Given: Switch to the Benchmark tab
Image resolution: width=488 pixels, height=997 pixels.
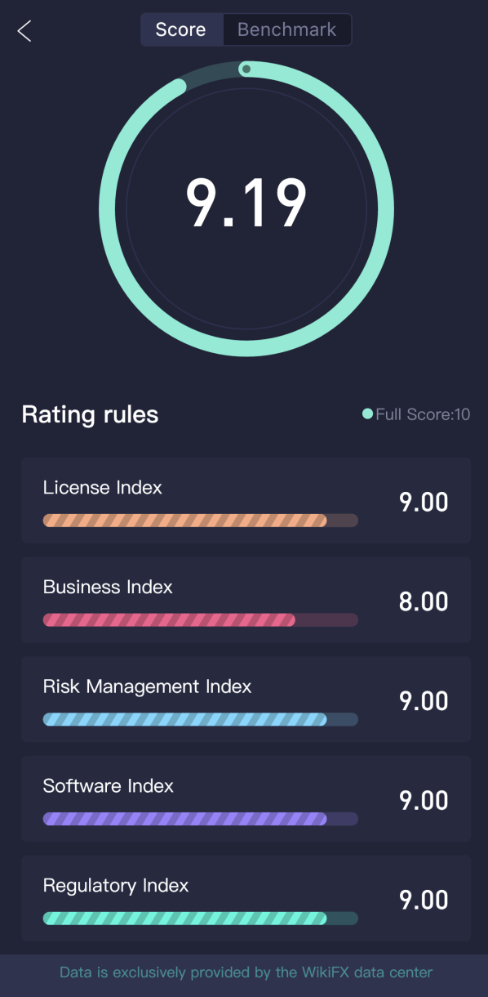Looking at the screenshot, I should click(x=286, y=29).
